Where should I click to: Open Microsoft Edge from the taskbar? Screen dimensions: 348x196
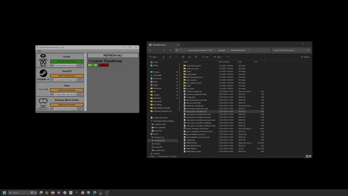[95, 192]
